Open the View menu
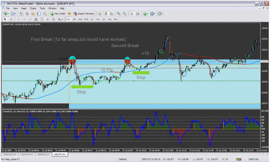Image resolution: width=270 pixels, height=162 pixels. (x=15, y=8)
